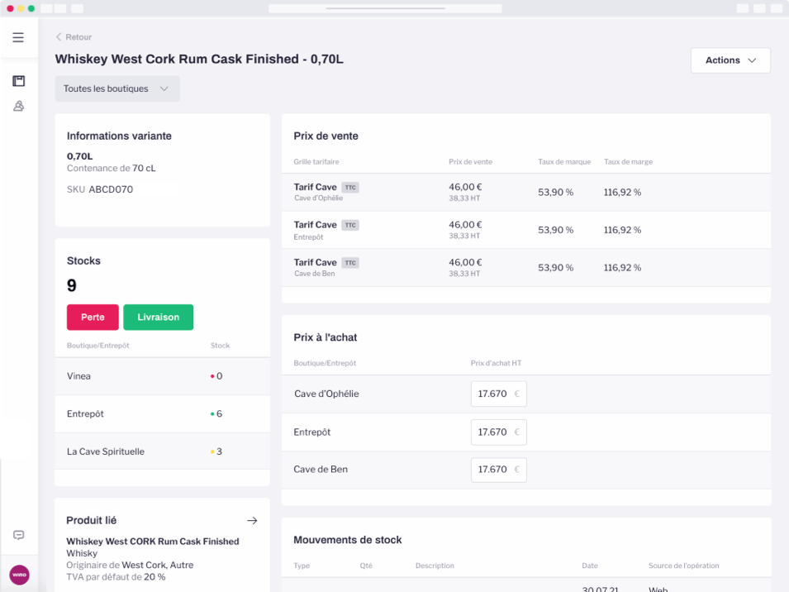The height and width of the screenshot is (592, 789).
Task: Open the products catalog sidebar icon
Action: tap(18, 81)
